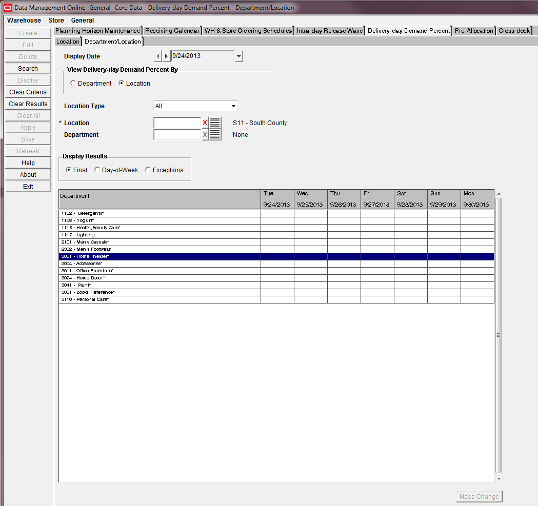This screenshot has height=506, width=538.
Task: Click the Save button
Action: point(28,139)
